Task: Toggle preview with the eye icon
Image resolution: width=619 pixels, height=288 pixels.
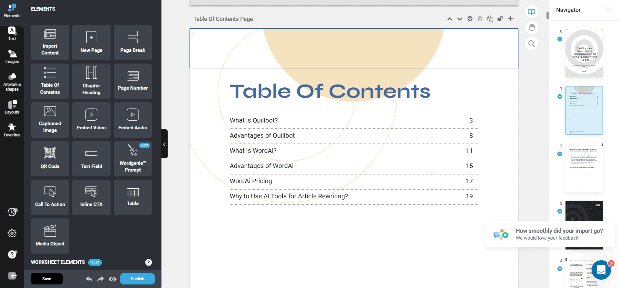Action: [113, 279]
